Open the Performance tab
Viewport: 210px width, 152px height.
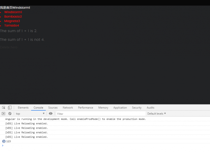pyautogui.click(x=86, y=108)
